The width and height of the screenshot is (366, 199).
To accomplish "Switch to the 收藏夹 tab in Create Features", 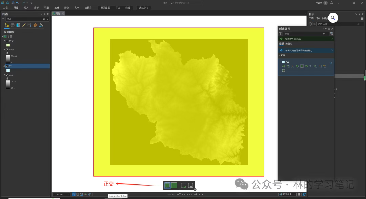I will [289, 44].
